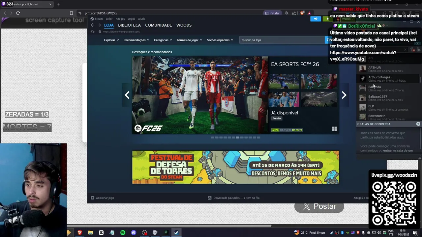This screenshot has height=237, width=422.
Task: Open a new browser tab
Action: coord(58,4)
